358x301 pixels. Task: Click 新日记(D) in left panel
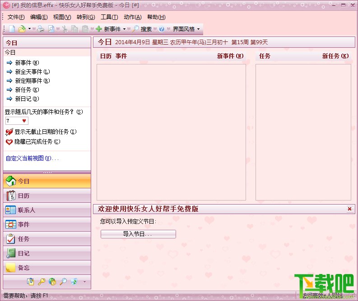[27, 99]
